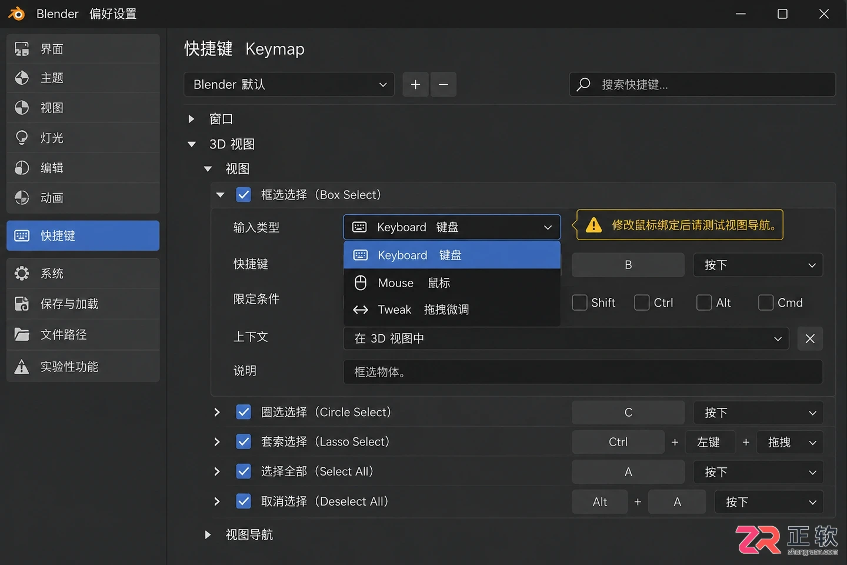Enable the Ctrl modifier checkbox
The image size is (847, 565).
[642, 303]
